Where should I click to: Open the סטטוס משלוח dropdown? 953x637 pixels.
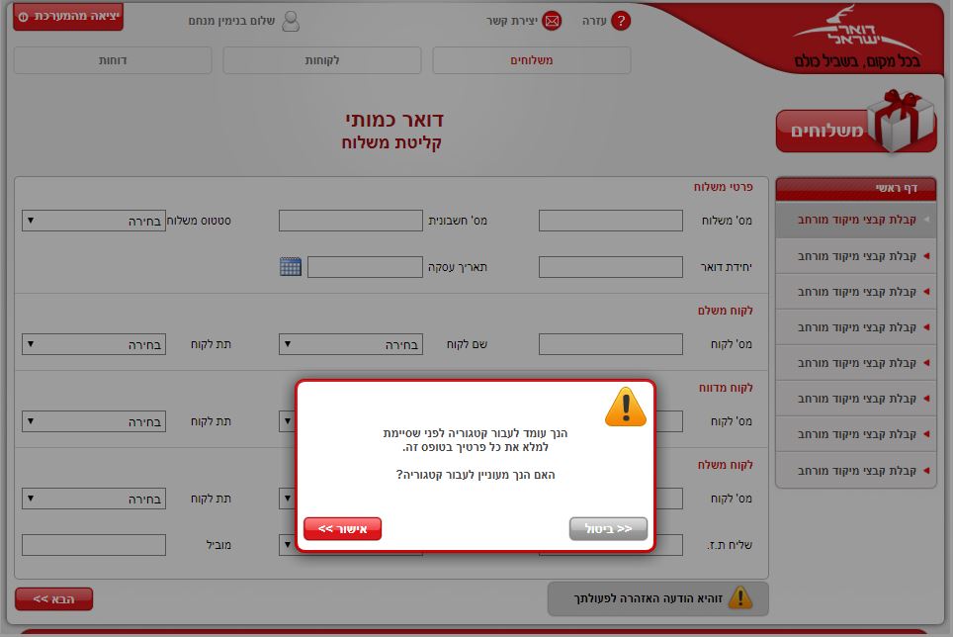(x=94, y=221)
